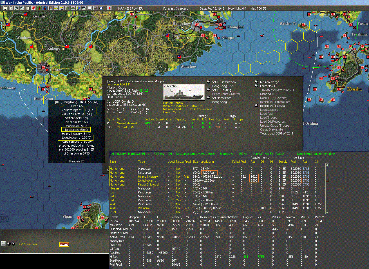
Task: Click industry list scrollbar down arrow
Action: [327, 212]
